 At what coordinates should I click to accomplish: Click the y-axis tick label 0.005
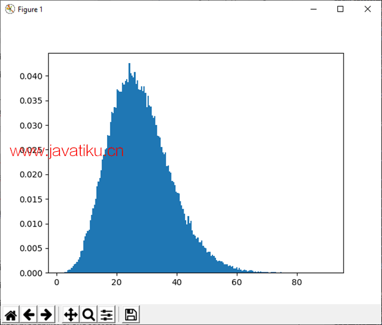pos(31,248)
